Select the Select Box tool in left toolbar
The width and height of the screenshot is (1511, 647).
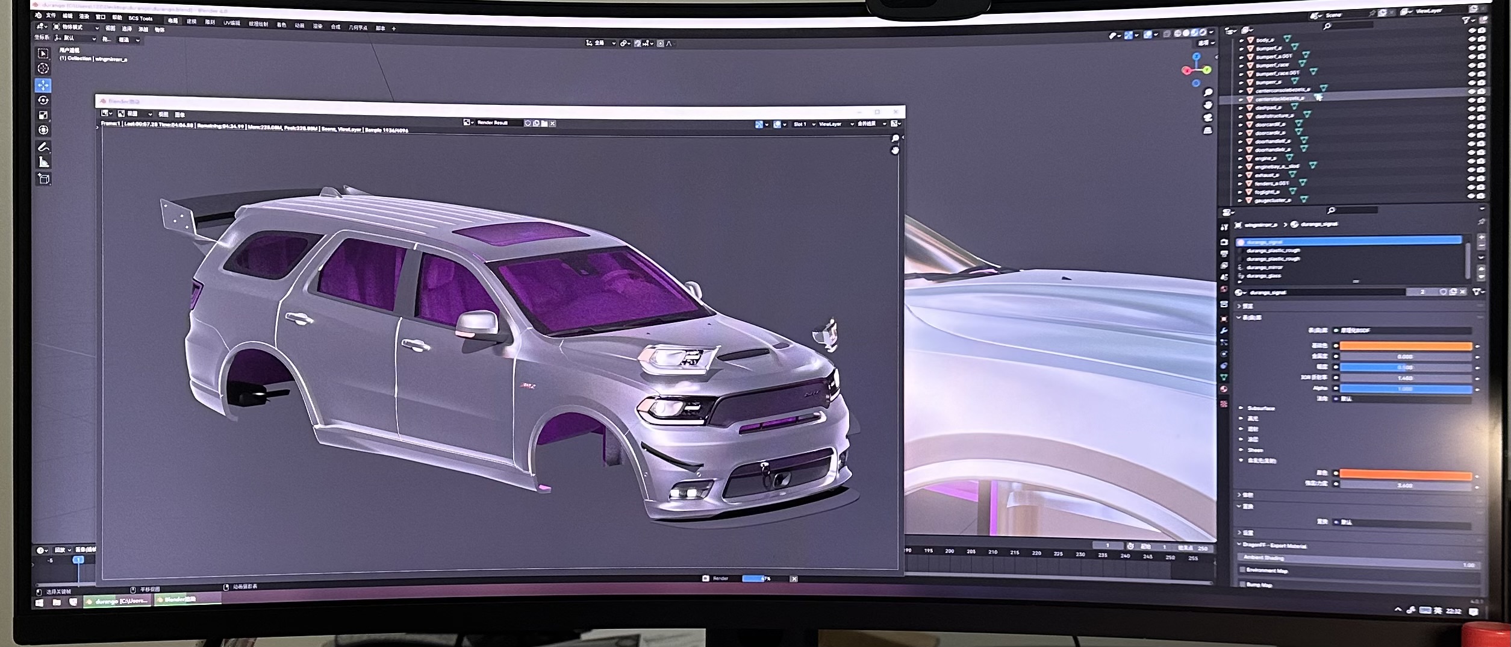point(43,54)
